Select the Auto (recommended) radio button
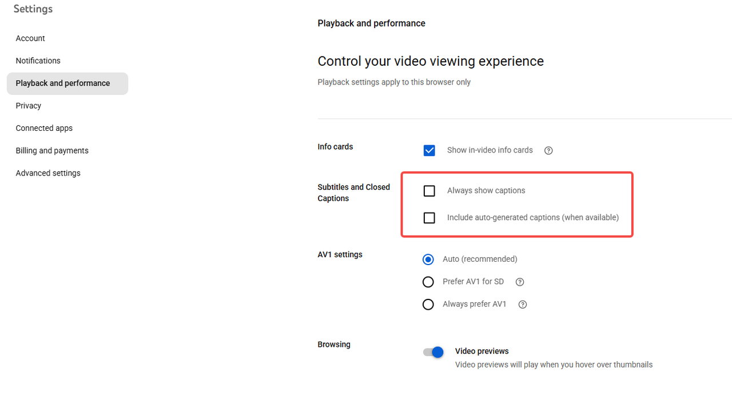Screen dimensions: 732x396 [428, 259]
